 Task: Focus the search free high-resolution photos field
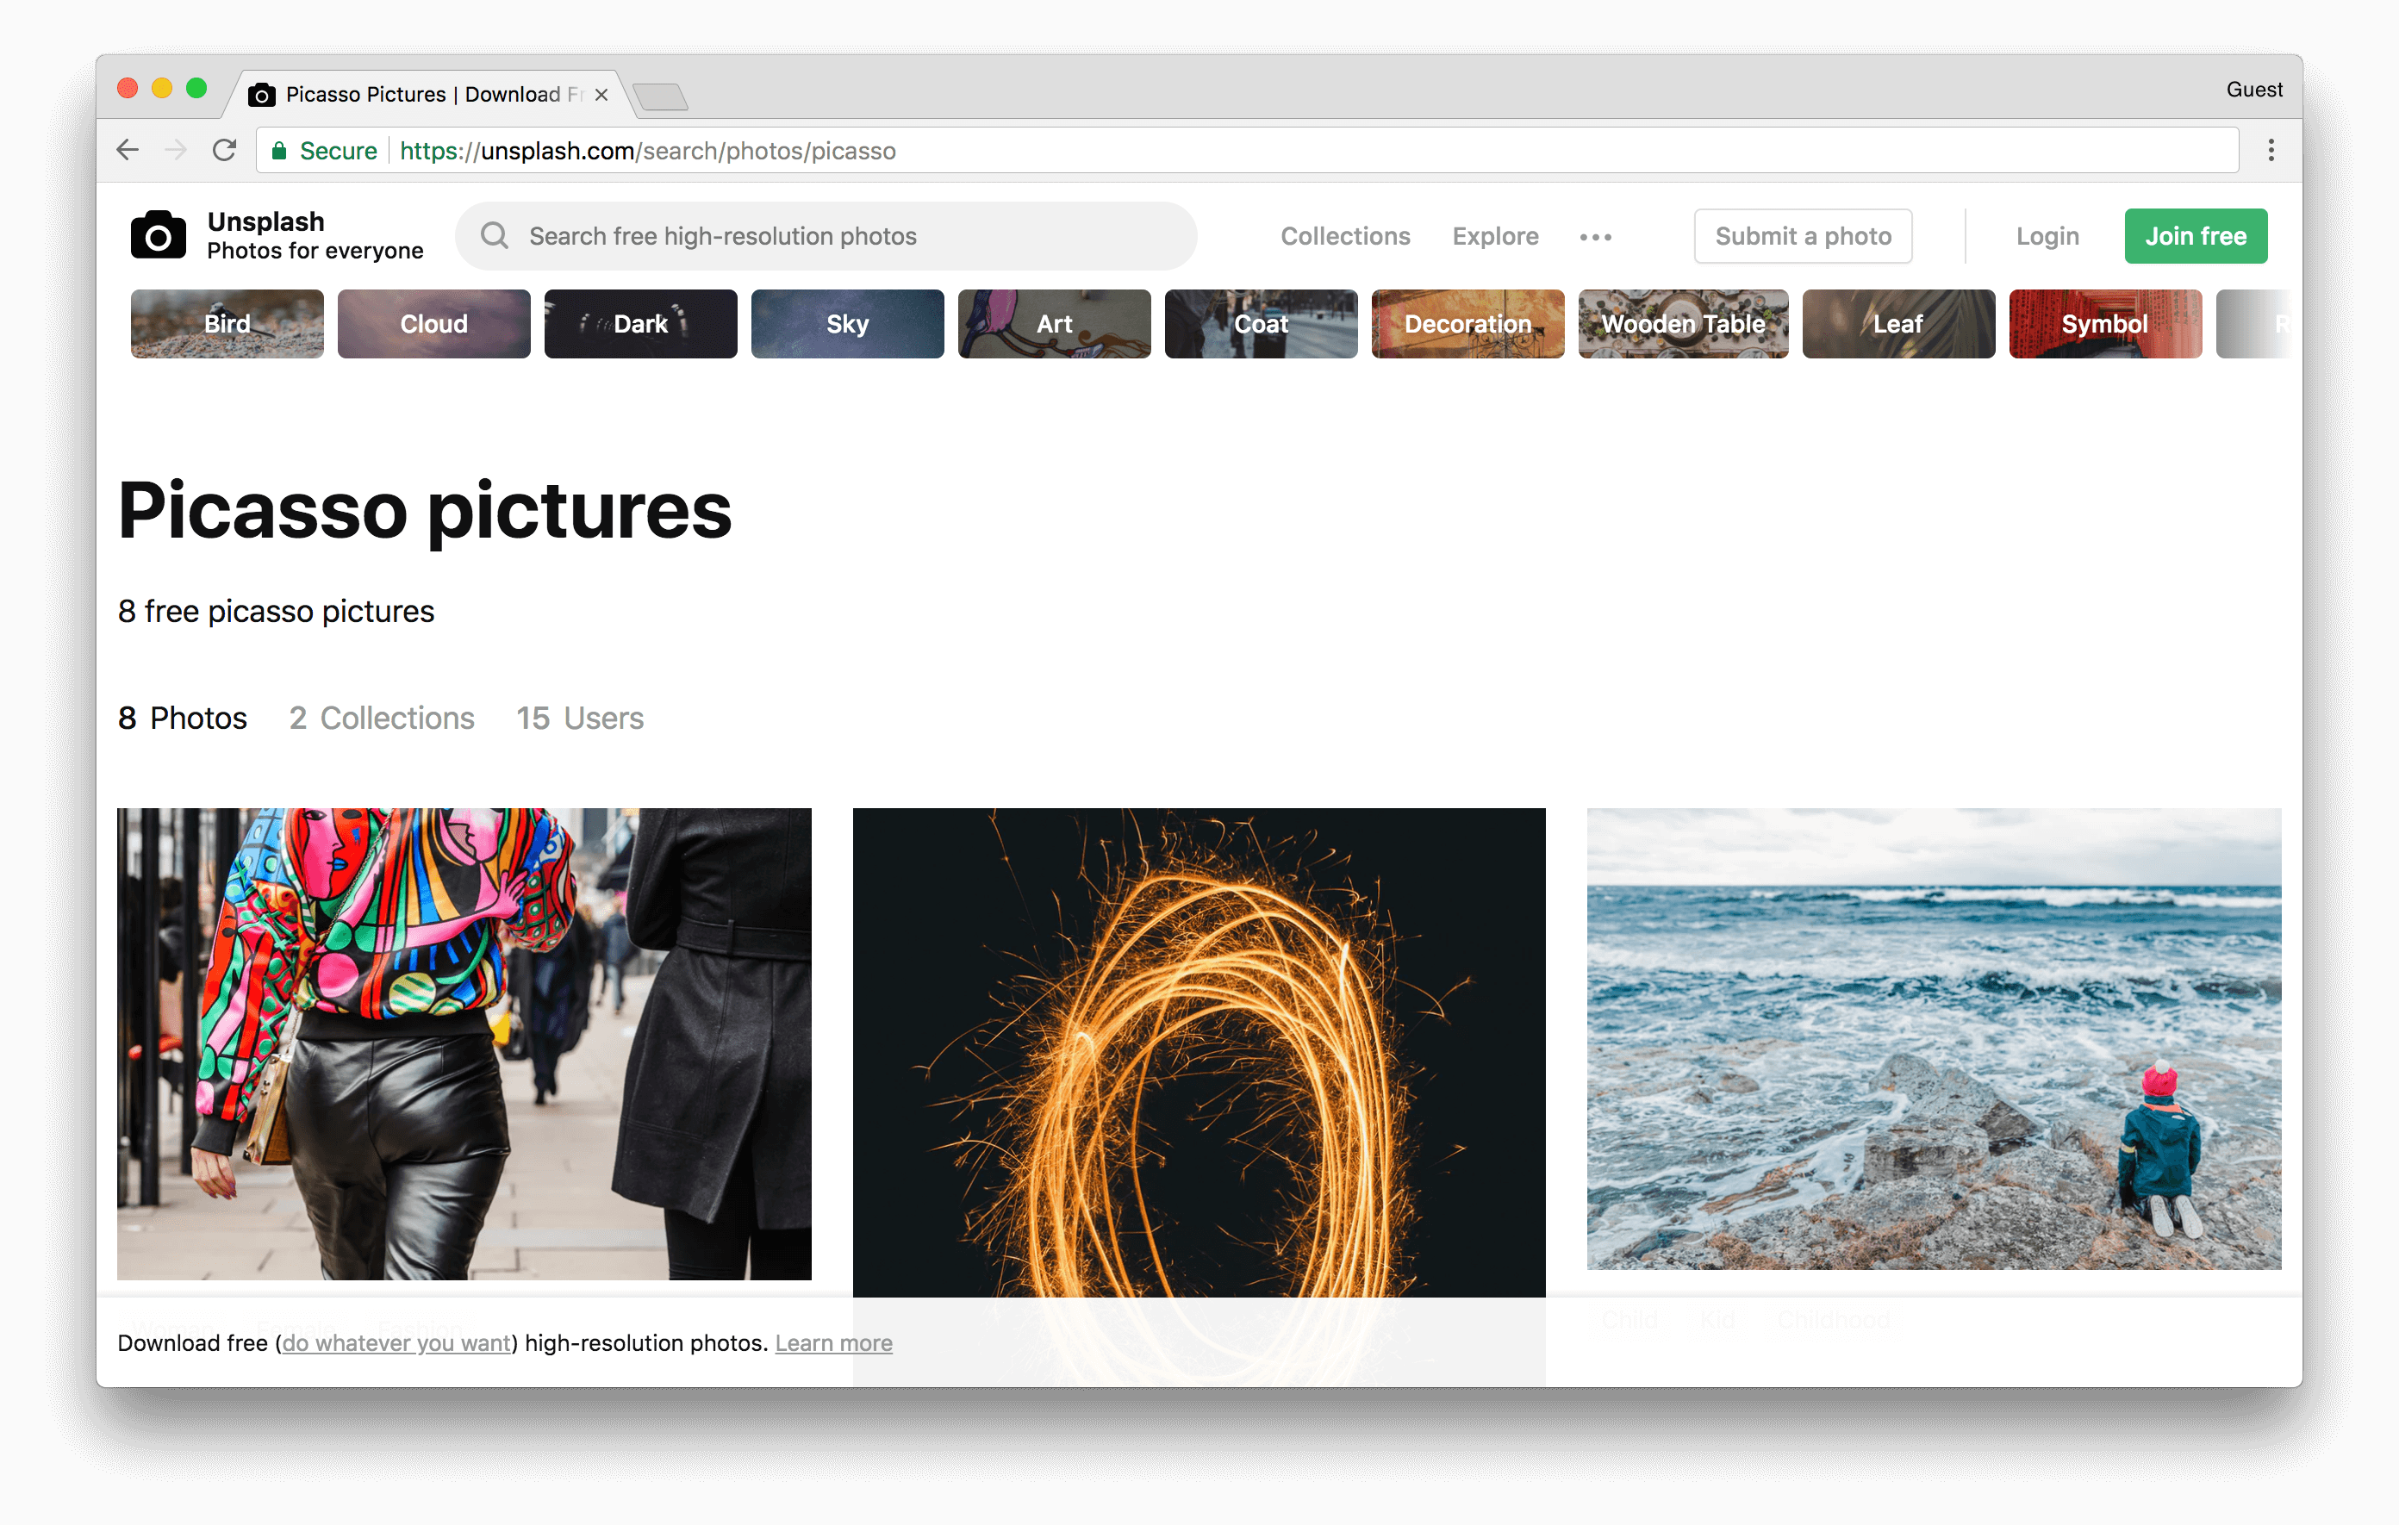[x=826, y=236]
